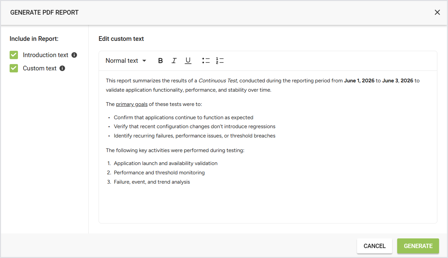
Task: Click the Custom text label
Action: coord(40,68)
